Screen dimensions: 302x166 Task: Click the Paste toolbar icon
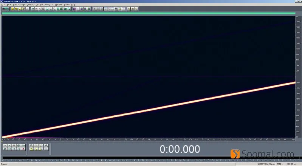click(x=54, y=9)
